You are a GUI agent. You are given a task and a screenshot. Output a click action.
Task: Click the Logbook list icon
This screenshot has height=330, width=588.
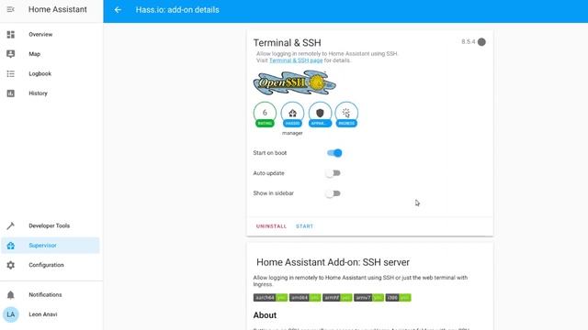point(10,73)
